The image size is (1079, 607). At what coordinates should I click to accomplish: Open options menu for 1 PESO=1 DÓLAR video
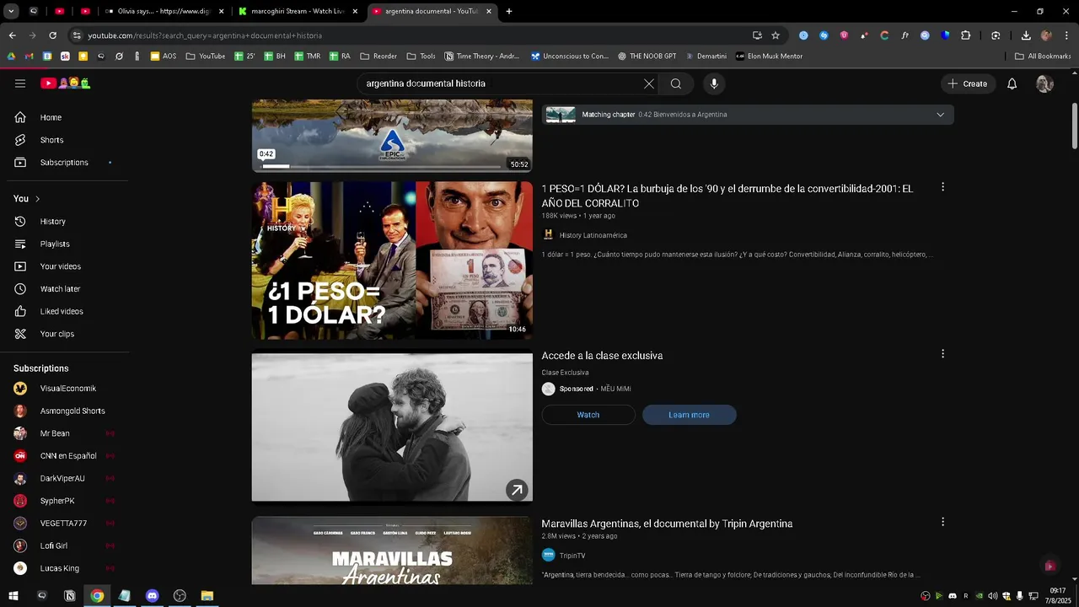tap(942, 187)
